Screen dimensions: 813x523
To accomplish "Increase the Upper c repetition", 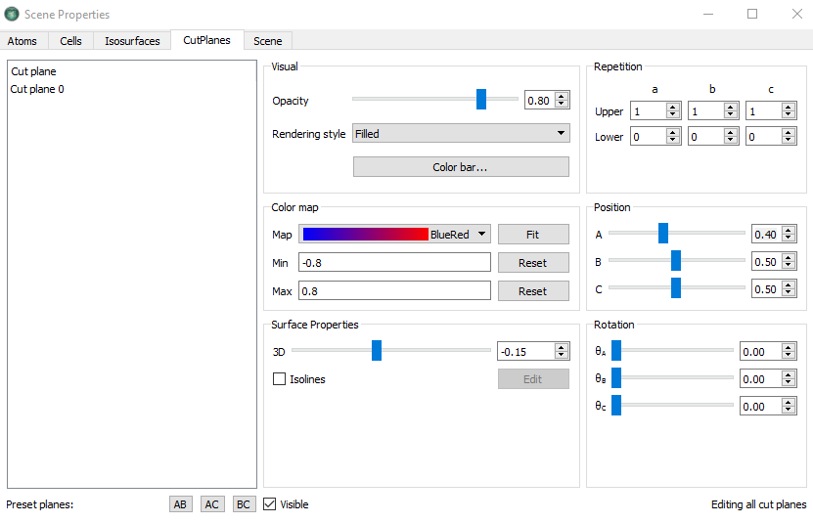I will [x=789, y=107].
